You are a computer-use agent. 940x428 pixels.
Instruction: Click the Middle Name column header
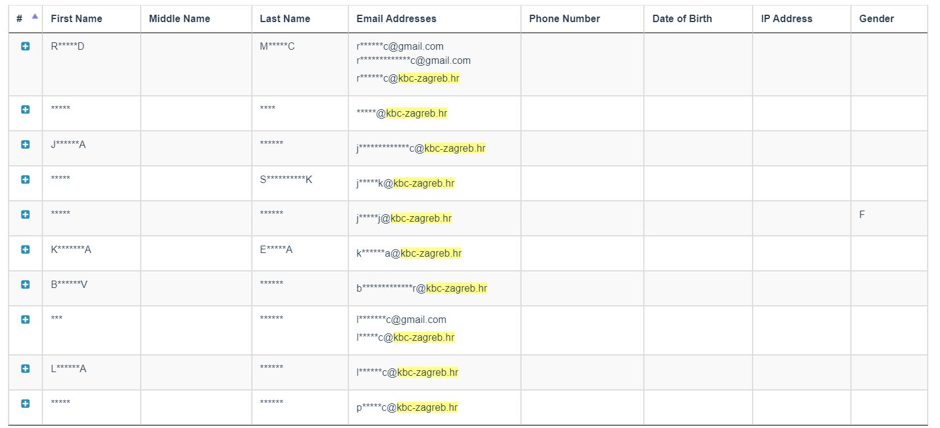coord(179,18)
